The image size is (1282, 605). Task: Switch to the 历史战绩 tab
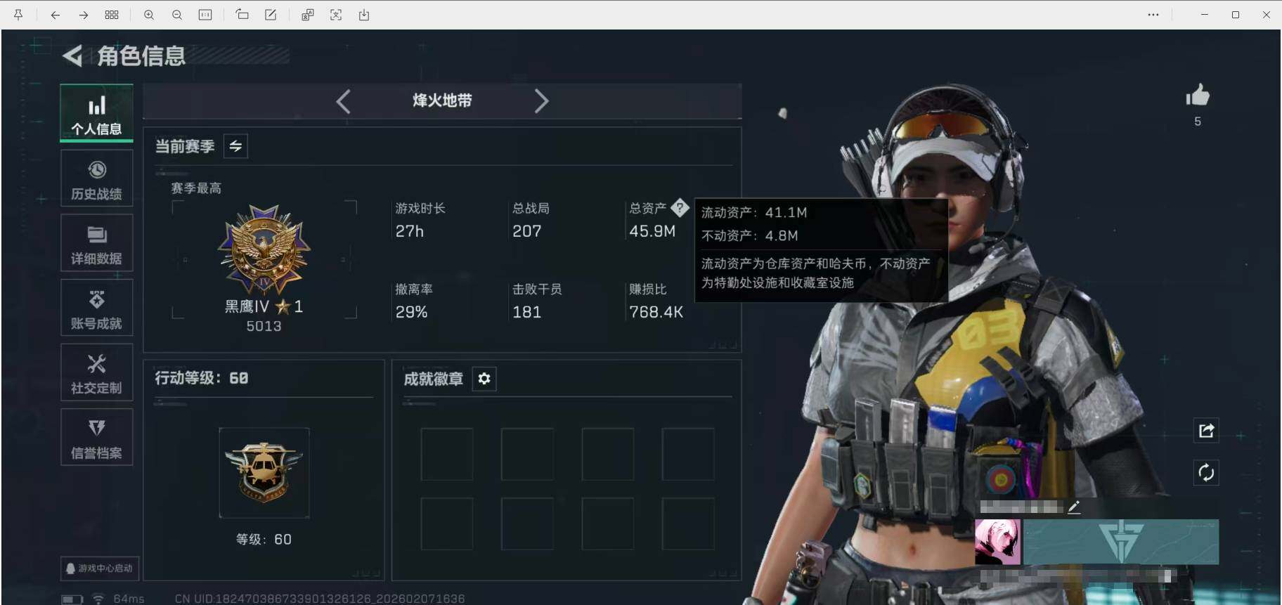[96, 178]
